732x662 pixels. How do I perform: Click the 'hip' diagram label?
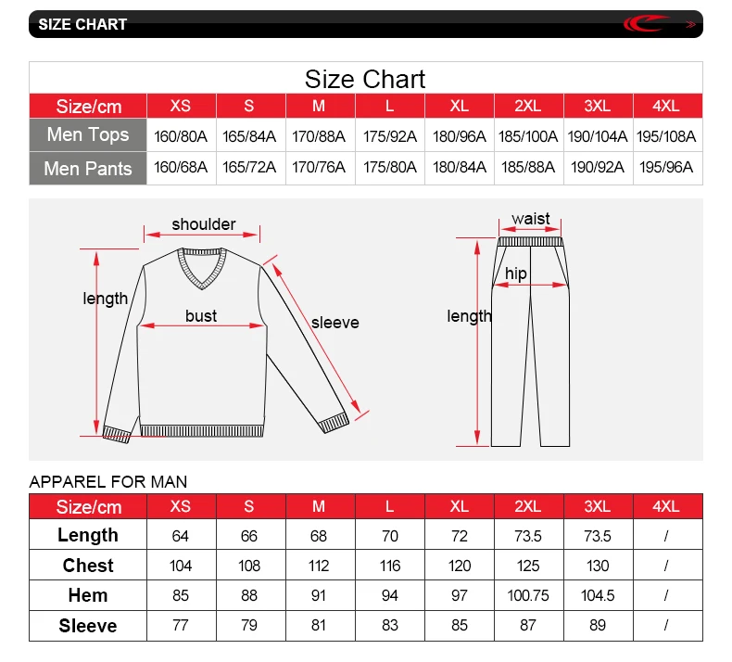(x=516, y=274)
